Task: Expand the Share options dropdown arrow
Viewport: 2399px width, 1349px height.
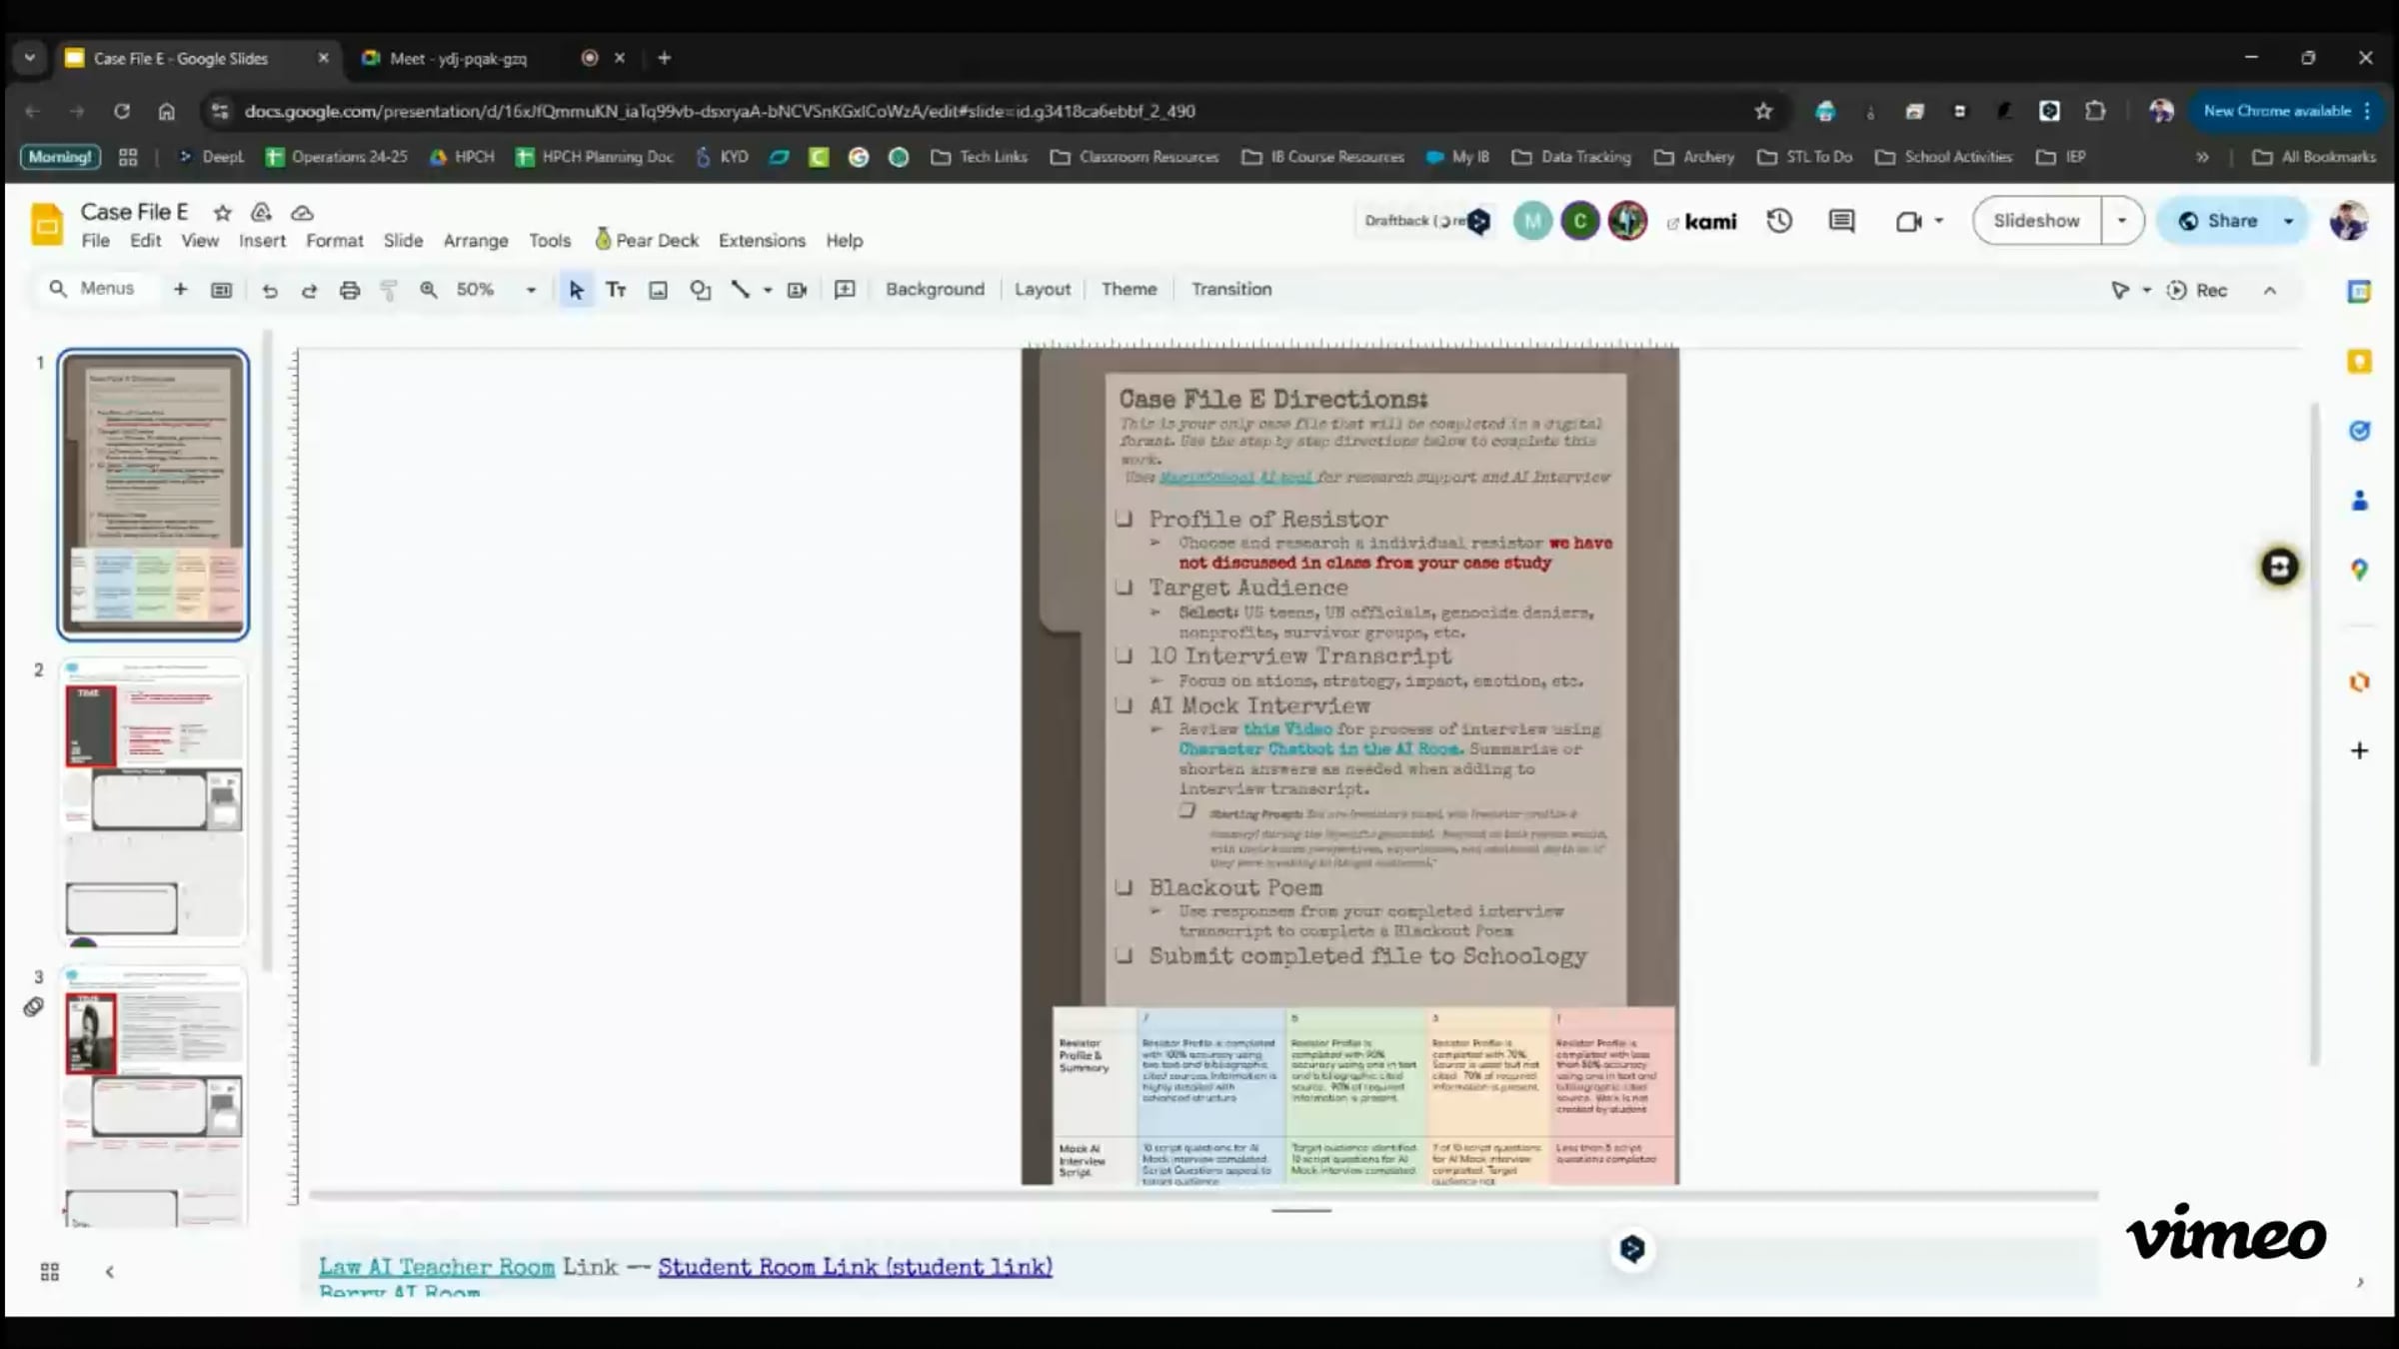Action: pyautogui.click(x=2288, y=221)
